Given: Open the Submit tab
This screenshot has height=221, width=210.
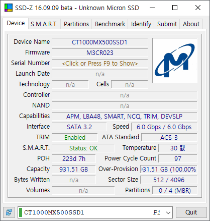Looking at the screenshot, I should 167,24.
